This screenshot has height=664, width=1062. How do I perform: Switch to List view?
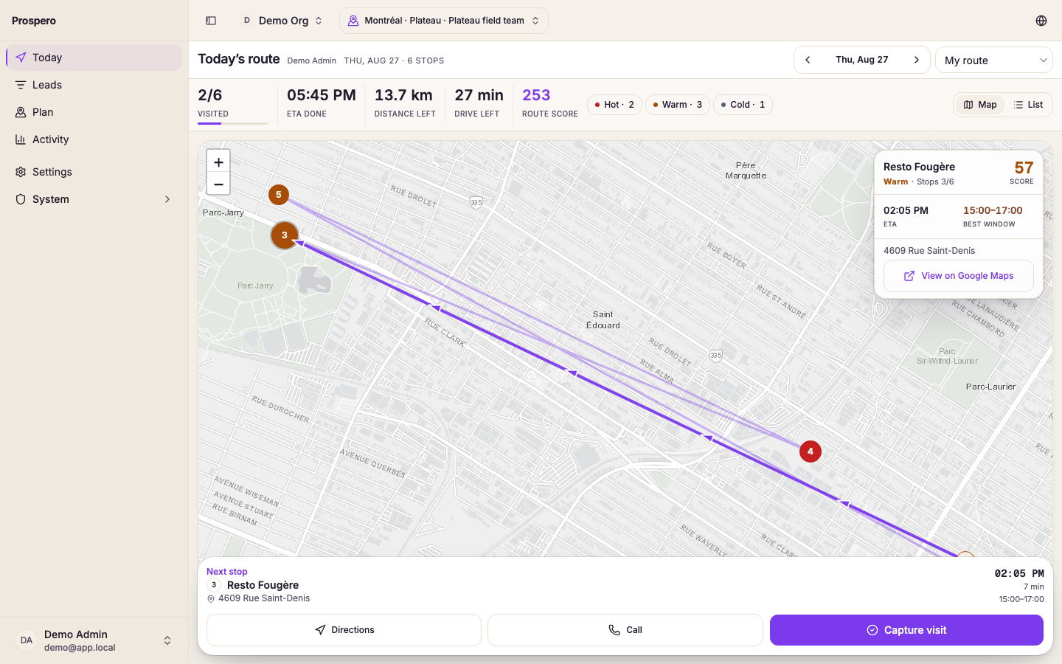click(x=1028, y=105)
